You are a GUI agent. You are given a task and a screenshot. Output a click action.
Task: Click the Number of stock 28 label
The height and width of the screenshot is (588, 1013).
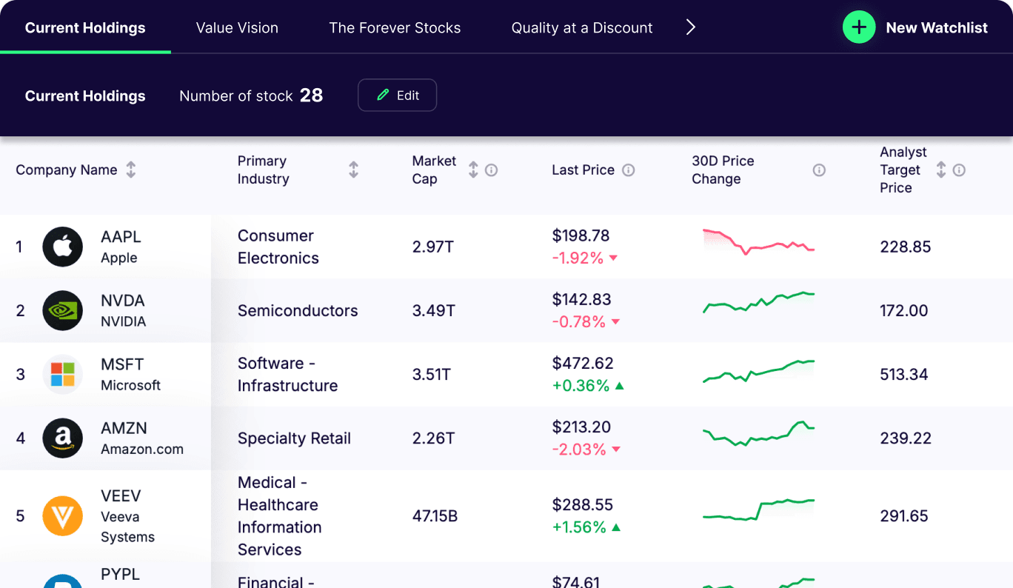pos(251,96)
